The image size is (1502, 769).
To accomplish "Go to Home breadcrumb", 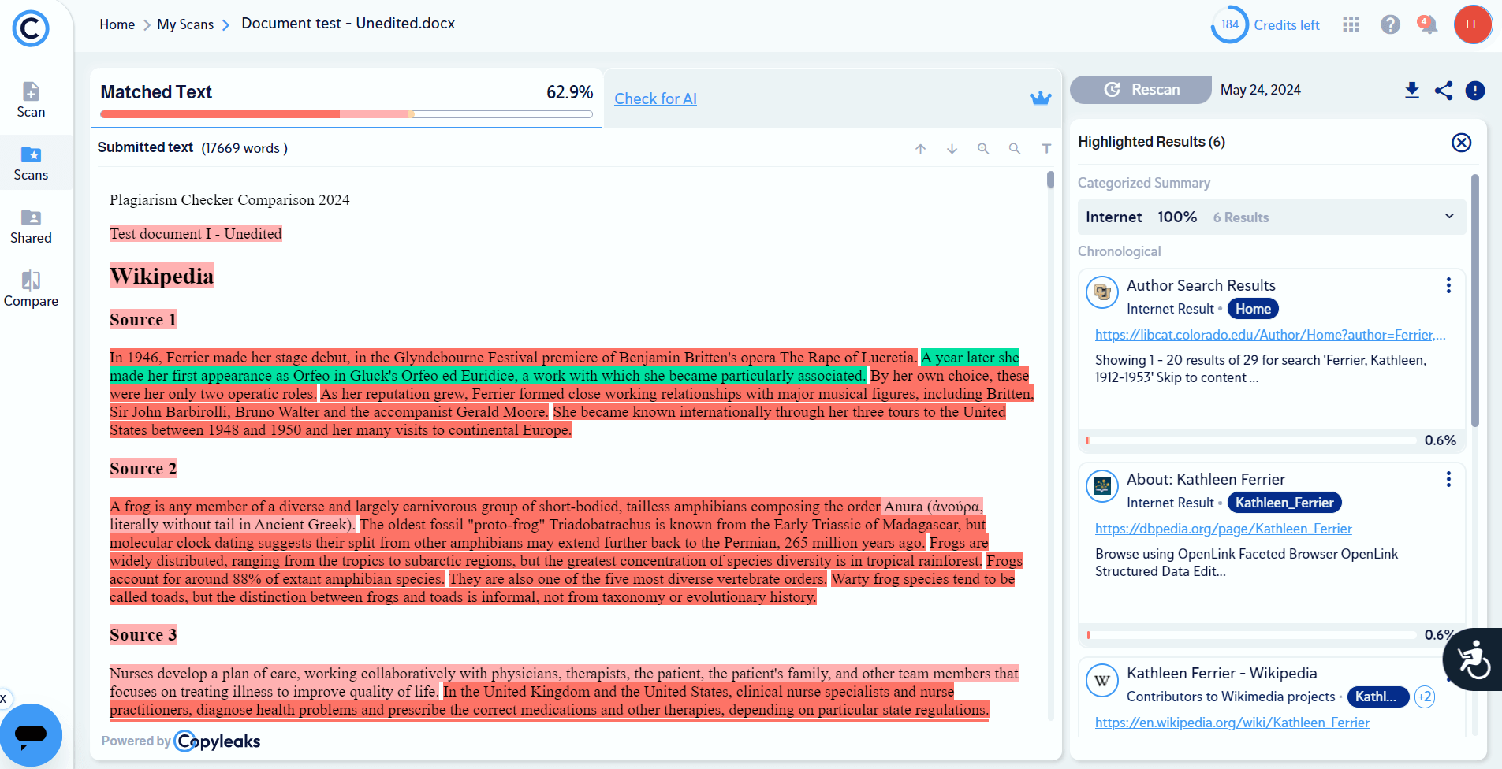I will coord(117,24).
